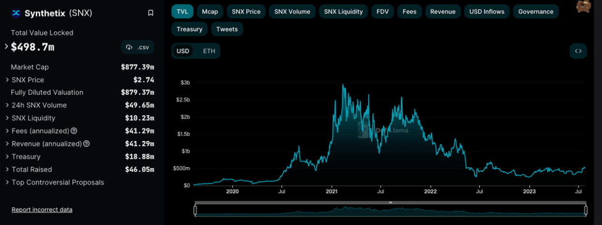Toggle the Mcap chart series
The image size is (602, 225).
point(210,11)
